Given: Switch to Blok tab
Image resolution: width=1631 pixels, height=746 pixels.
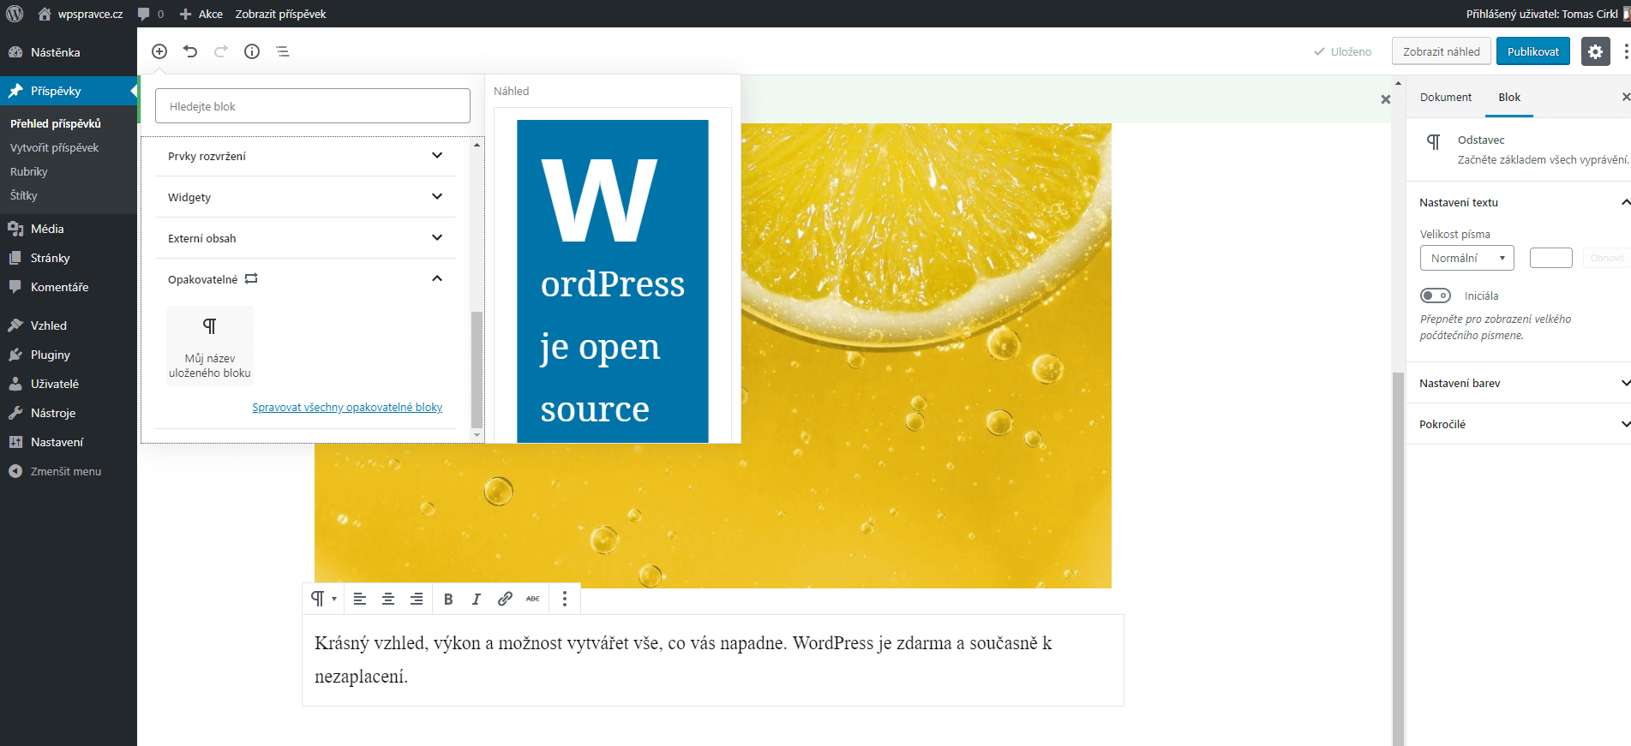Looking at the screenshot, I should [1509, 97].
